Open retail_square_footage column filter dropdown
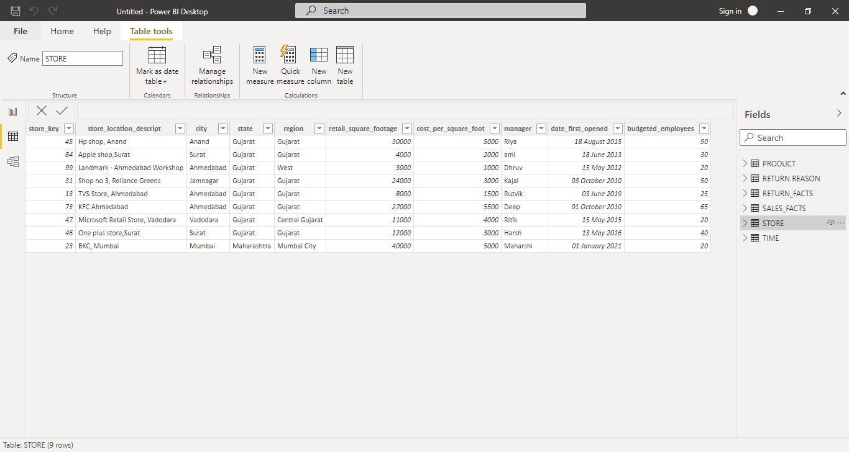The image size is (849, 452). [x=407, y=129]
